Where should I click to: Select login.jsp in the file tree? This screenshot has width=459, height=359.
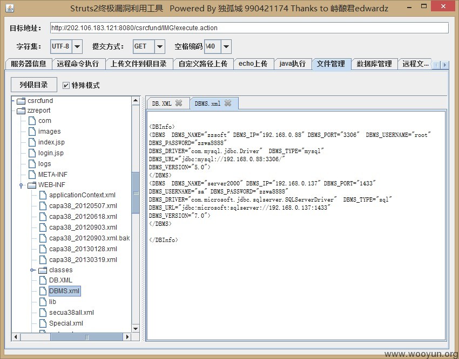pos(51,153)
